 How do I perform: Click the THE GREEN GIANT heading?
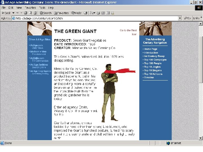click(x=75, y=31)
